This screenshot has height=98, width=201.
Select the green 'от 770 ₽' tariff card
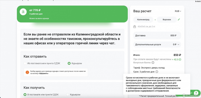click(72, 14)
